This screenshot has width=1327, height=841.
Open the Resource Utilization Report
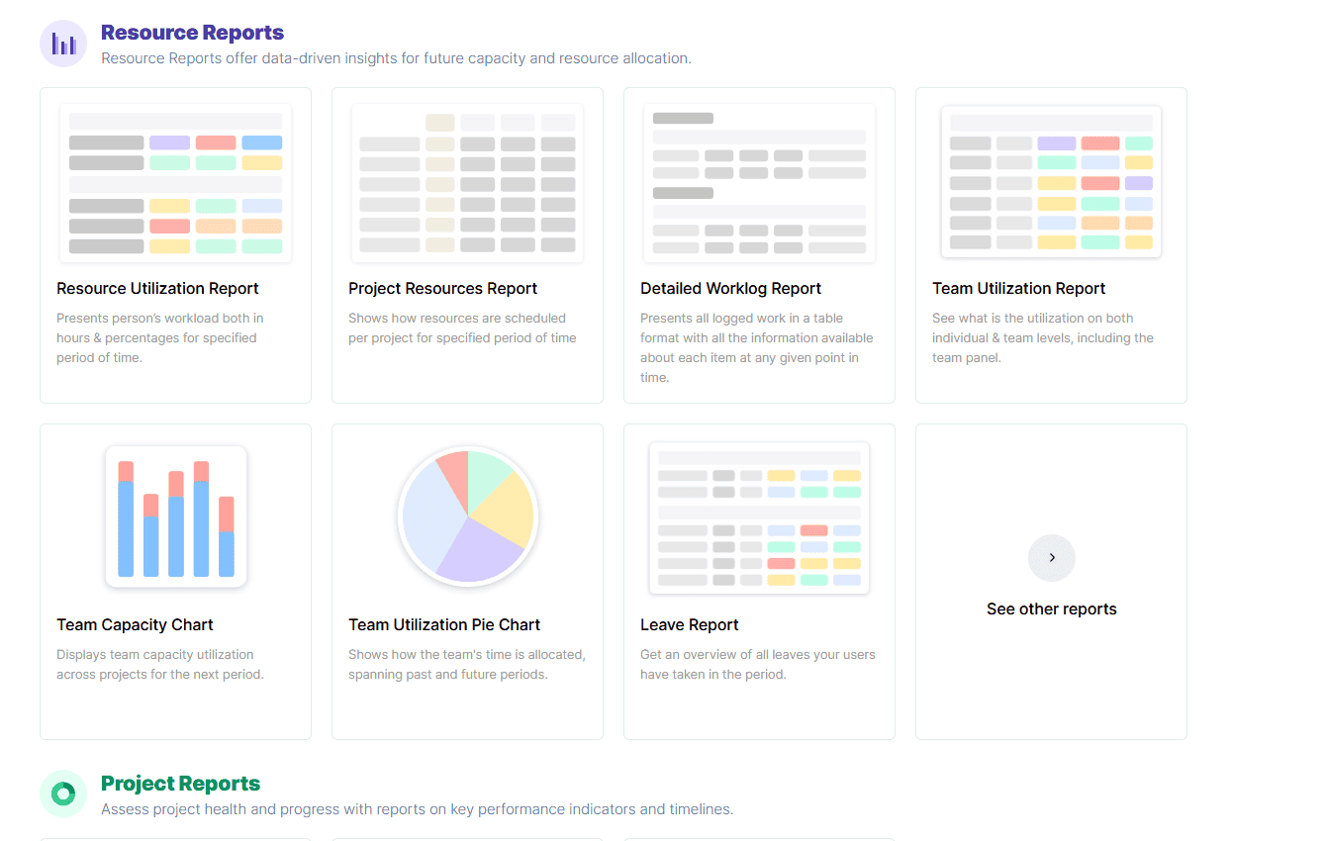[x=155, y=288]
